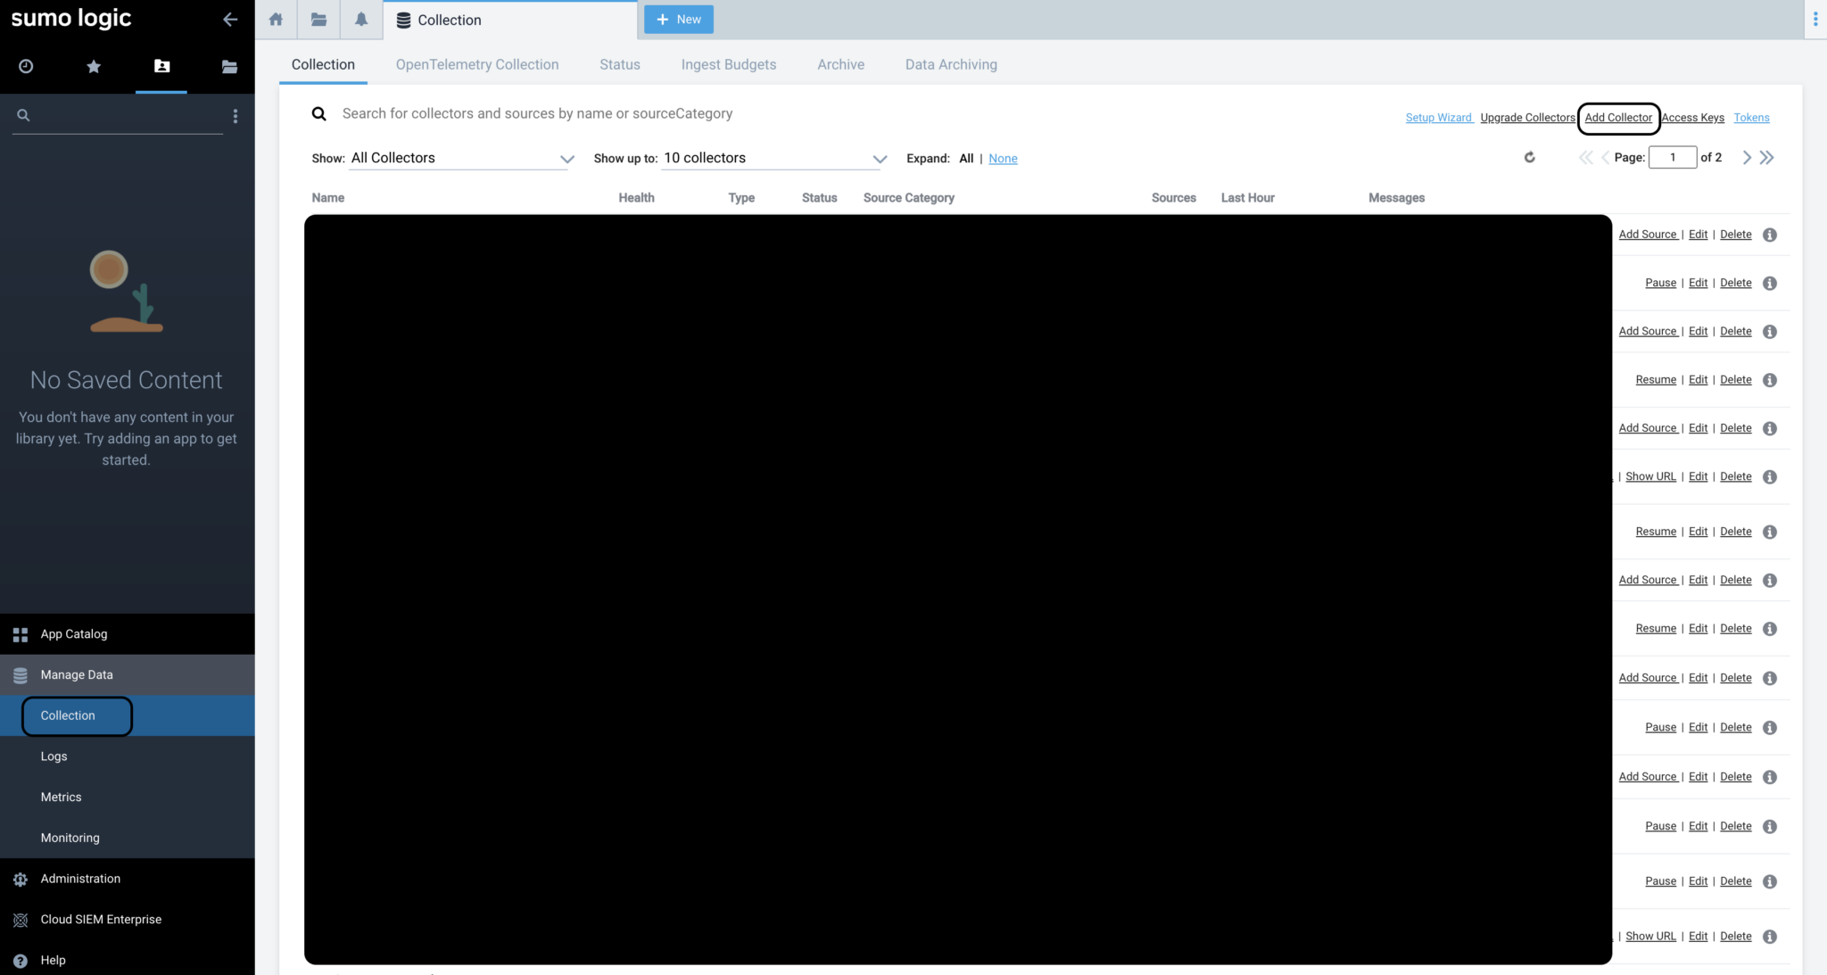
Task: Click the home icon tab
Action: (276, 20)
